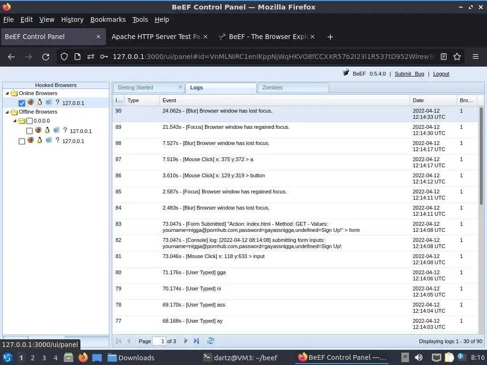Image resolution: width=487 pixels, height=365 pixels.
Task: Collapse the Offline Browsers tree node
Action: (7, 112)
